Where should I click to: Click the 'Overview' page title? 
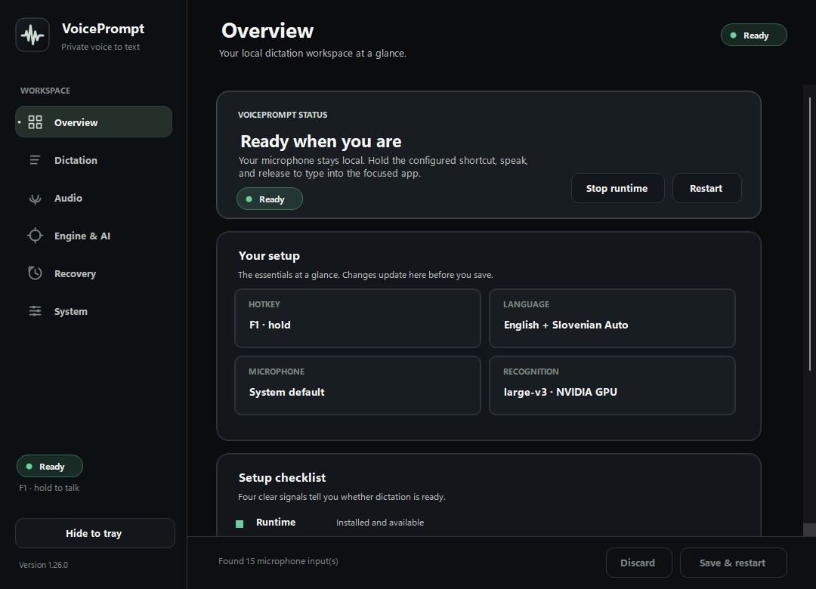pyautogui.click(x=267, y=31)
